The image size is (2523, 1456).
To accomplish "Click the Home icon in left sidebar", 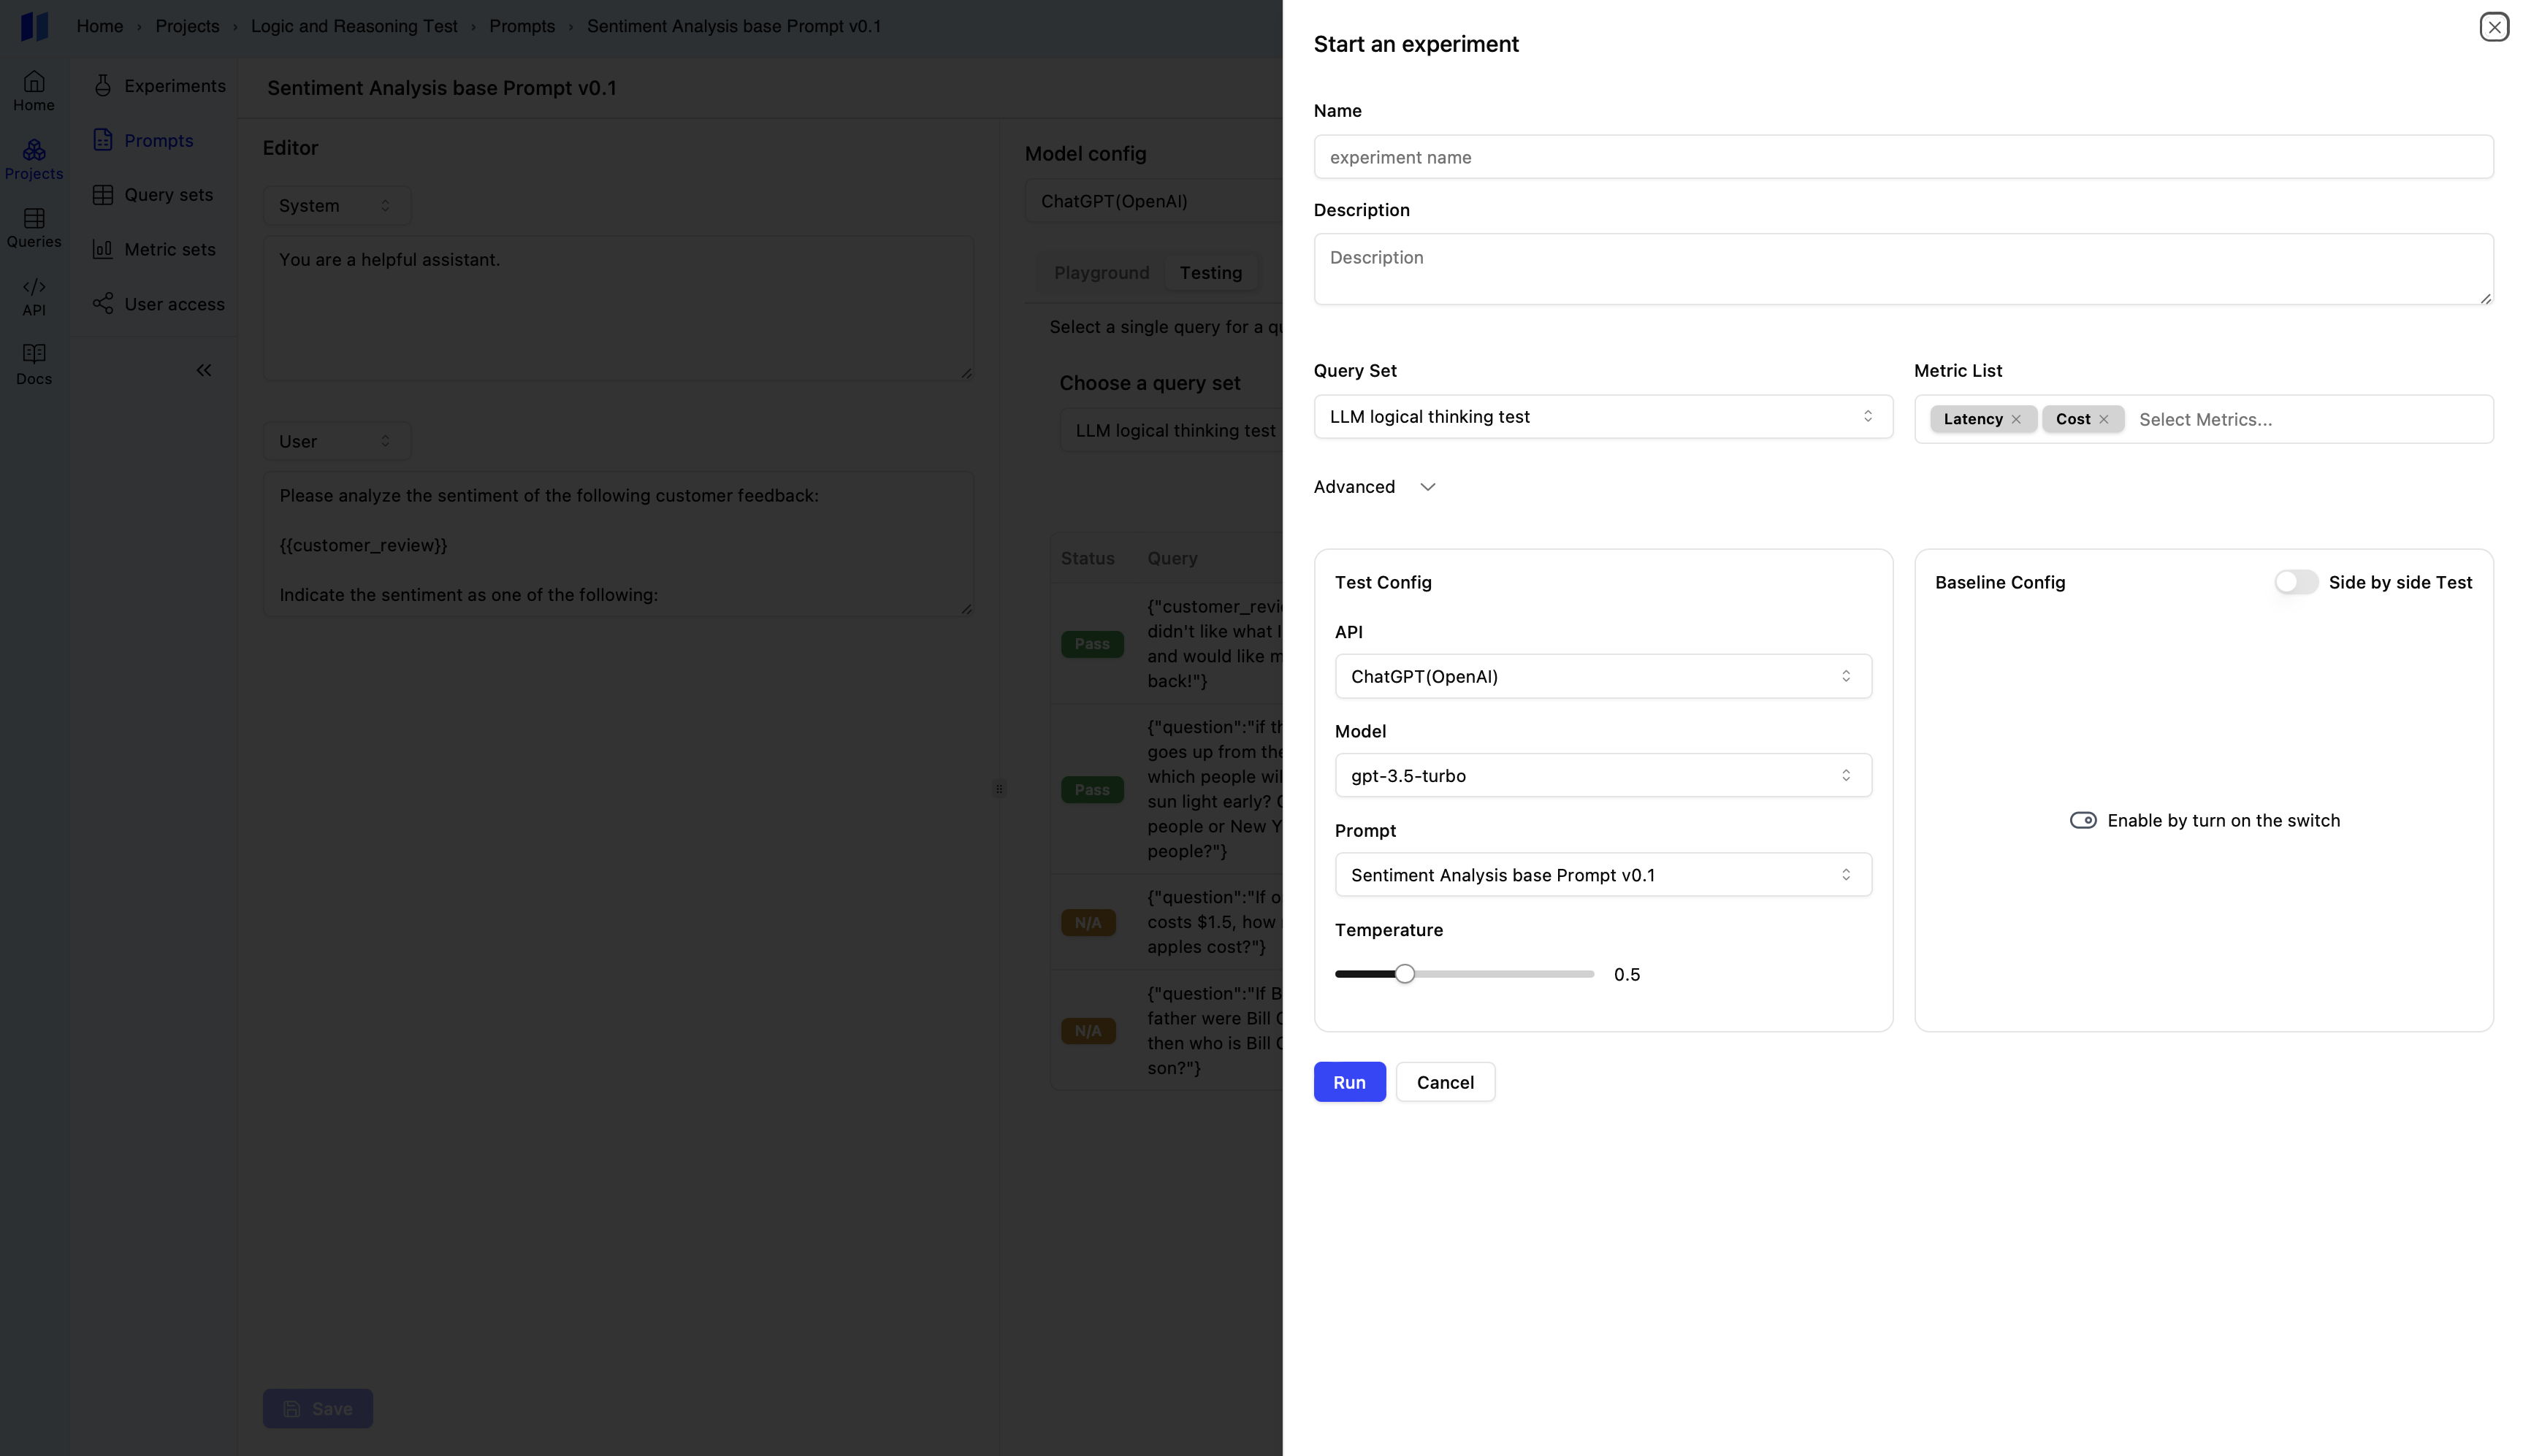I will pyautogui.click(x=34, y=82).
